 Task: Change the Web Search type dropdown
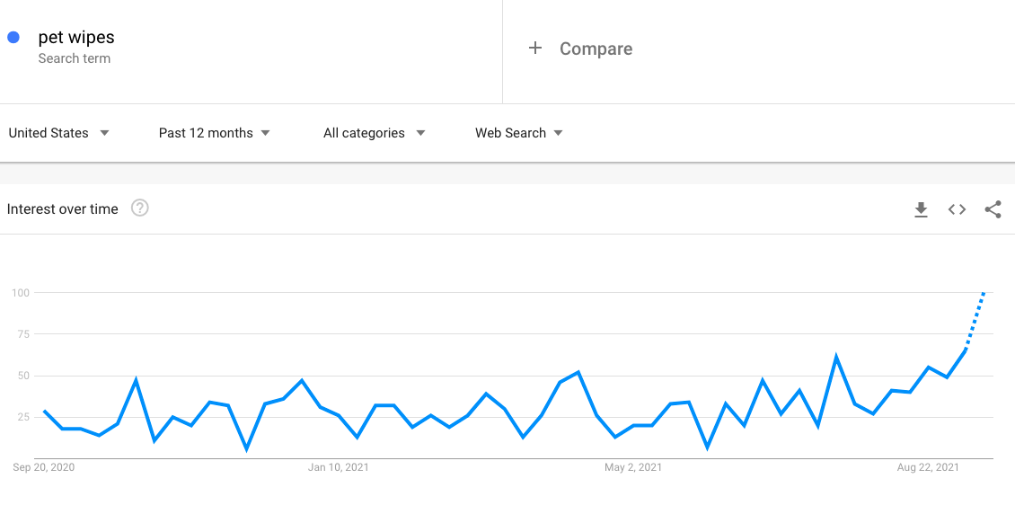[518, 133]
